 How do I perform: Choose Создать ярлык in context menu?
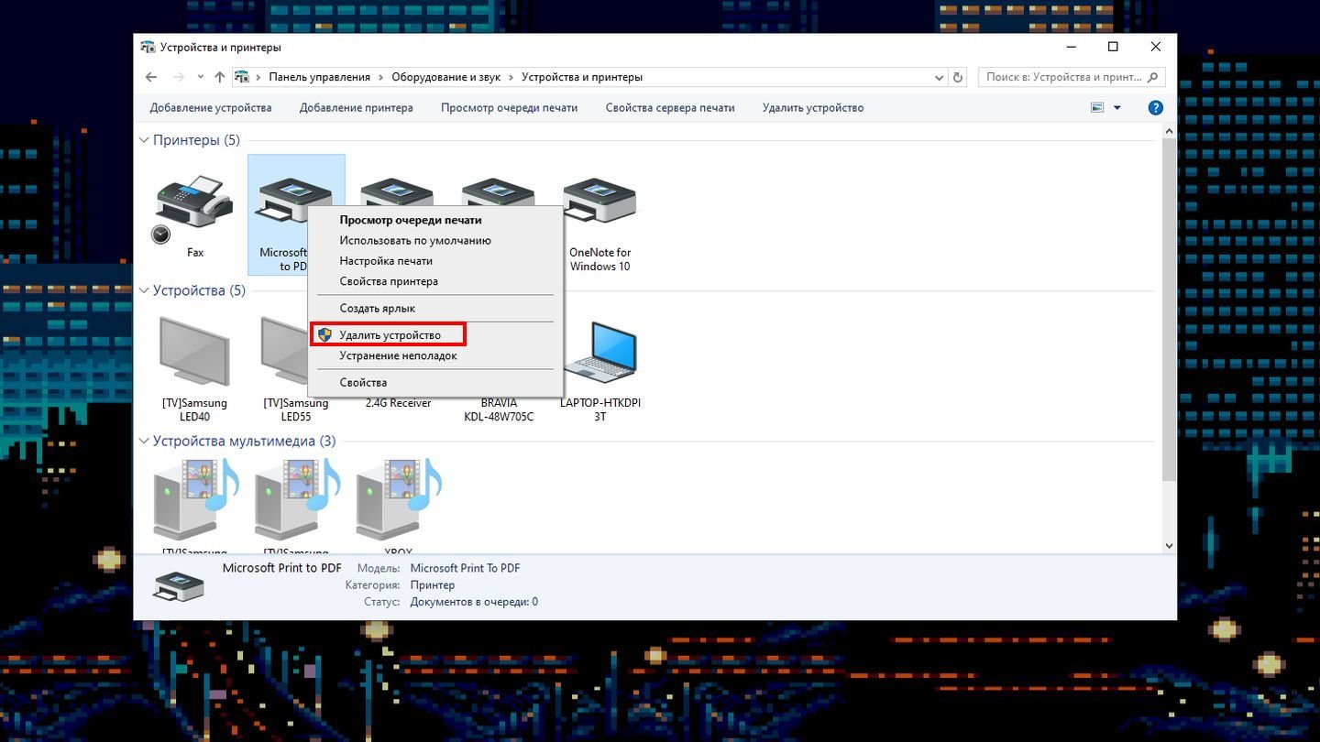point(435,309)
